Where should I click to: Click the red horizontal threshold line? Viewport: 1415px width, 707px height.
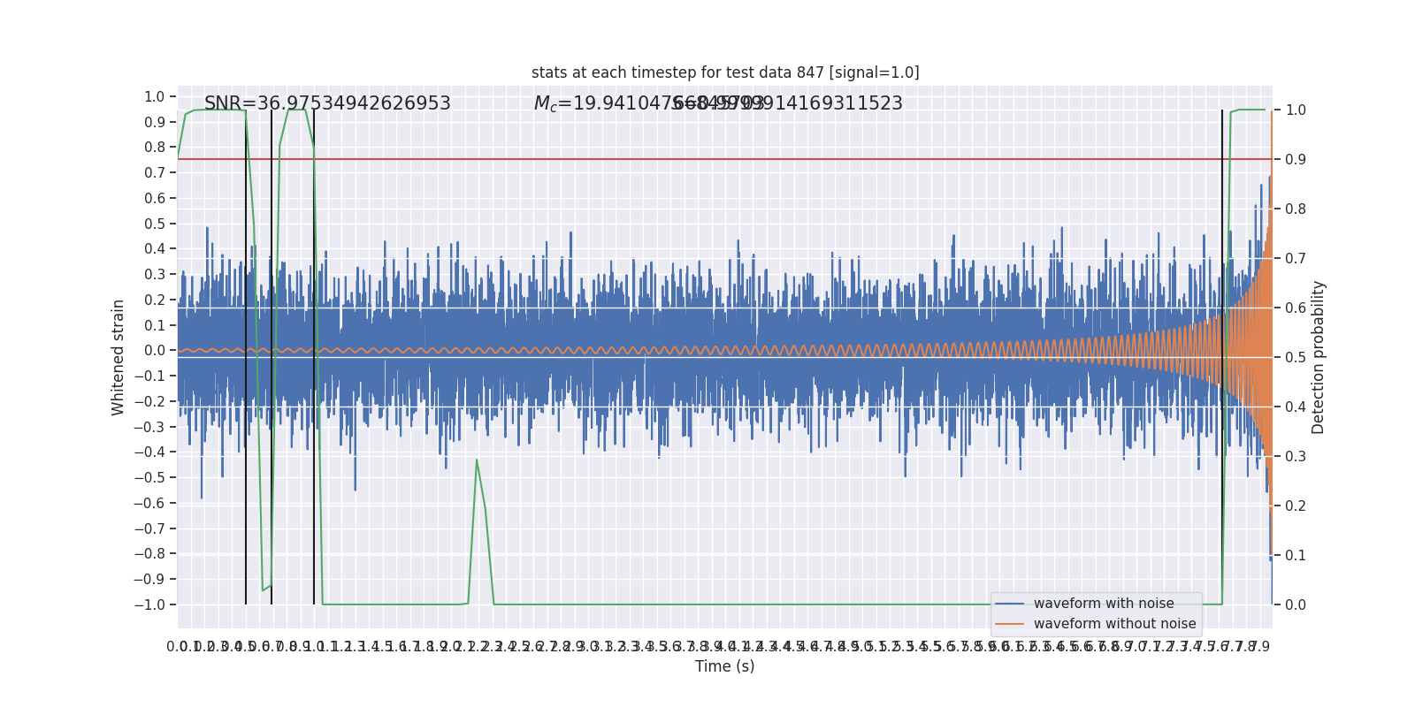[x=707, y=159]
